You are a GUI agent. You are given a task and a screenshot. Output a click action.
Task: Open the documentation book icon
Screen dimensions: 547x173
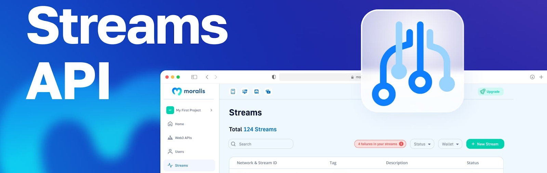[233, 91]
